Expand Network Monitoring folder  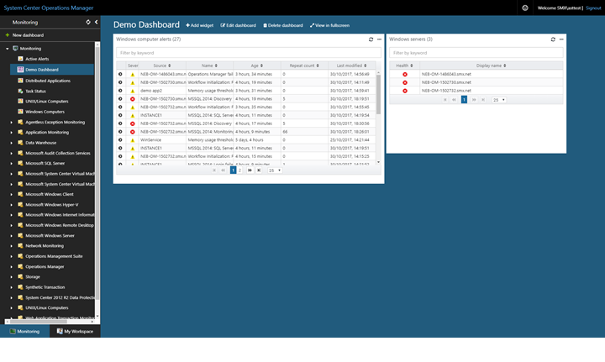pos(11,246)
